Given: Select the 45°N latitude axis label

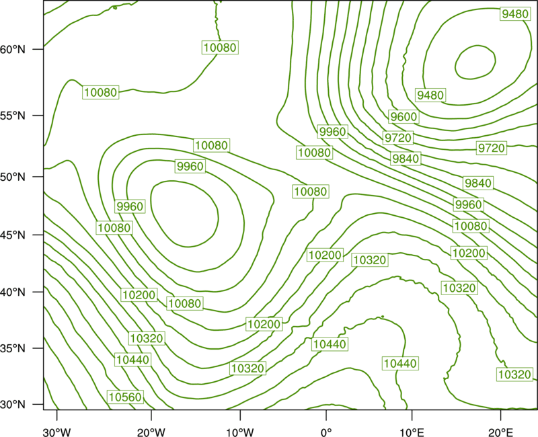Looking at the screenshot, I should pyautogui.click(x=13, y=235).
